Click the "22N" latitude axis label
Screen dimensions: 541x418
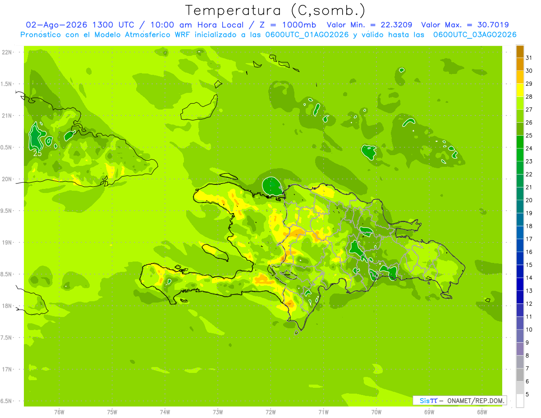7,52
